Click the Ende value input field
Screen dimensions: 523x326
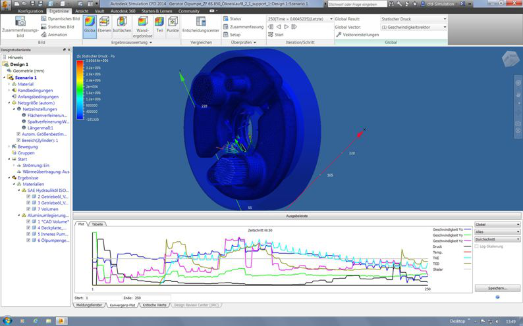(x=152, y=298)
